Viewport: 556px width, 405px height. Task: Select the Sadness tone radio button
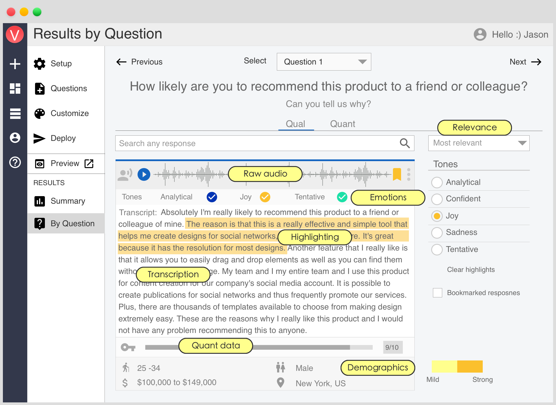[x=437, y=233]
